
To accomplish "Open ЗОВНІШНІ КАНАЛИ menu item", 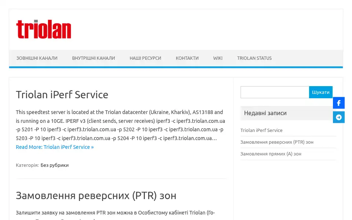I will click(37, 58).
